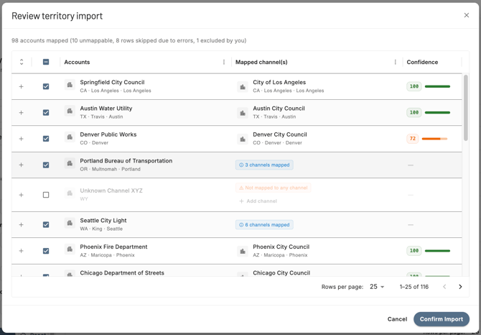Click Springfield City Council building icon
The width and height of the screenshot is (481, 335).
70,84
